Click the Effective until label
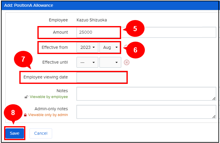Viewport: 220px width, 143px height. click(x=55, y=62)
